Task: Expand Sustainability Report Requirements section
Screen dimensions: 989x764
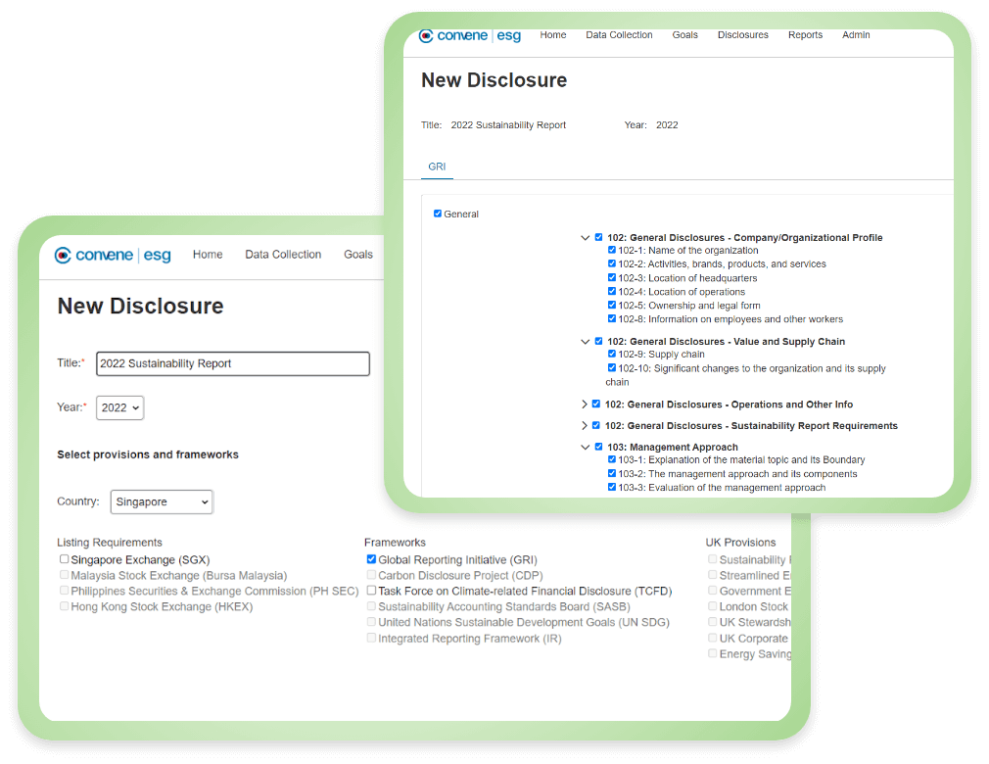Action: click(585, 426)
